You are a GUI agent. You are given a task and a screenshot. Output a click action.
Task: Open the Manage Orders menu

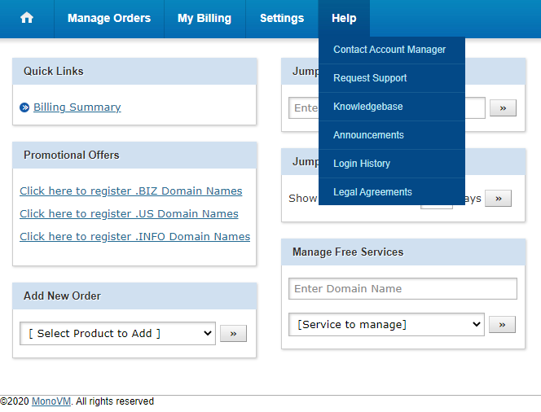click(109, 18)
